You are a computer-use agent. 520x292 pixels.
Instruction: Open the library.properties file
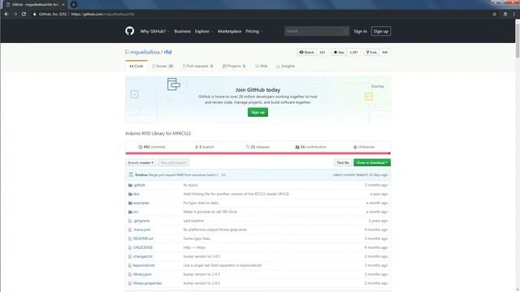click(x=147, y=283)
